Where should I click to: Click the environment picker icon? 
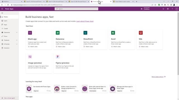(x=142, y=9)
